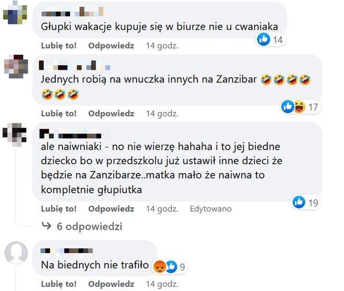Like the 'Jednych robią na wnuczka' comment

coord(59,114)
